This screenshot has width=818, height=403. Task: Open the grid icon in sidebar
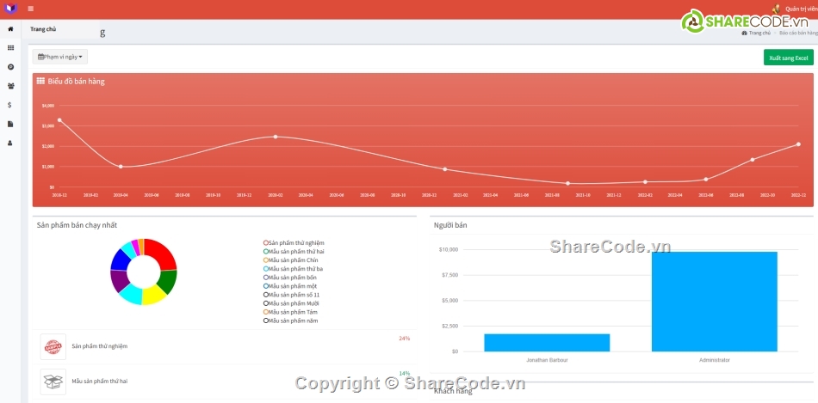pos(10,47)
